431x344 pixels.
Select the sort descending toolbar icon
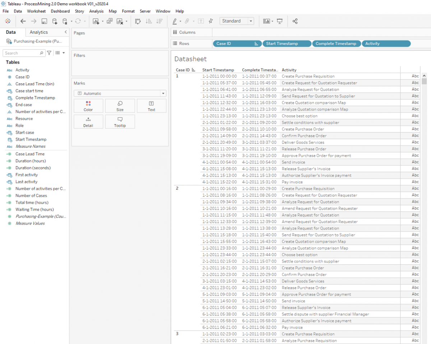[159, 21]
